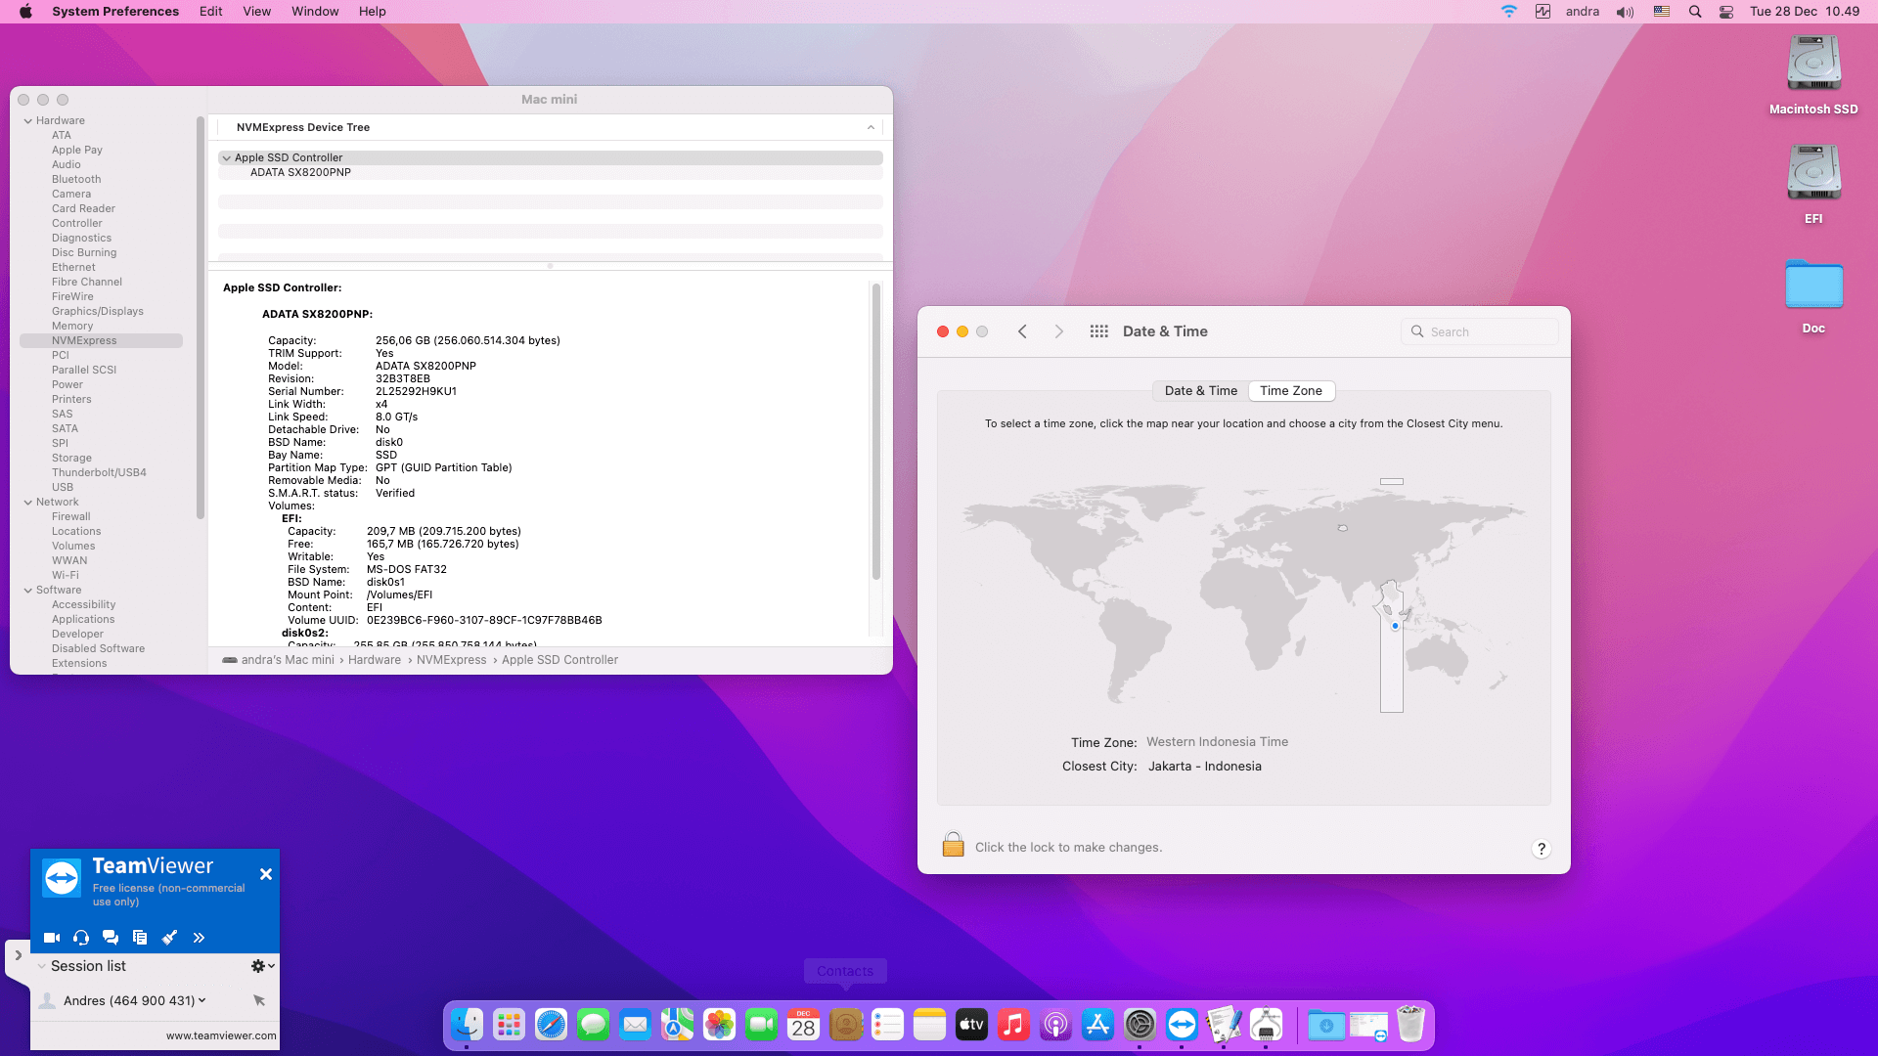Collapse the Session list section
This screenshot has width=1878, height=1056.
pyautogui.click(x=41, y=966)
